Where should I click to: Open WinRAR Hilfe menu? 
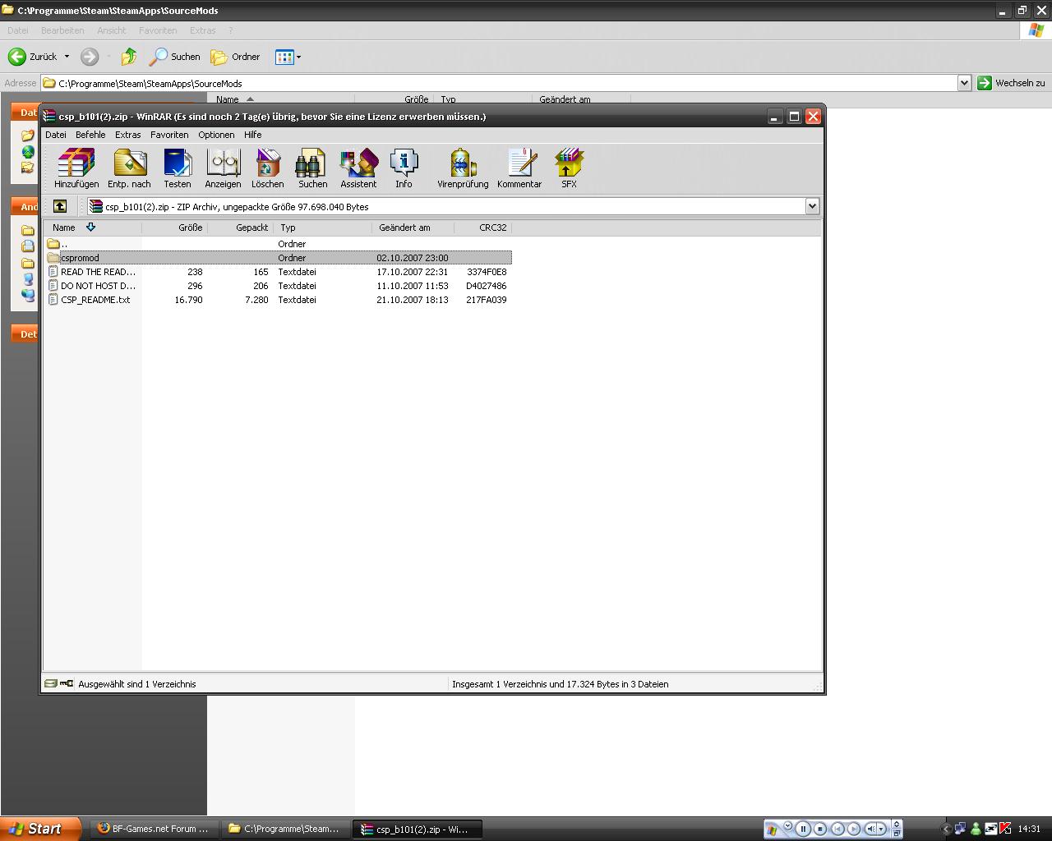click(252, 135)
